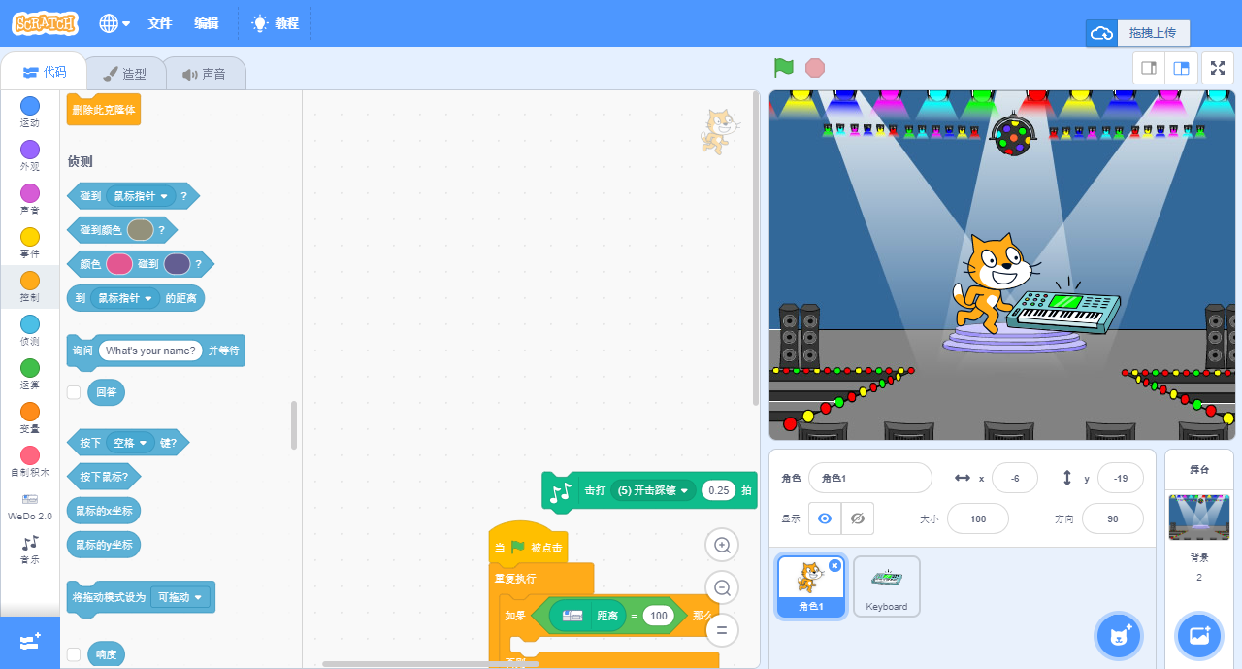This screenshot has height=669, width=1242.
Task: Select the WeDo 2.0 extension category
Action: coord(30,507)
